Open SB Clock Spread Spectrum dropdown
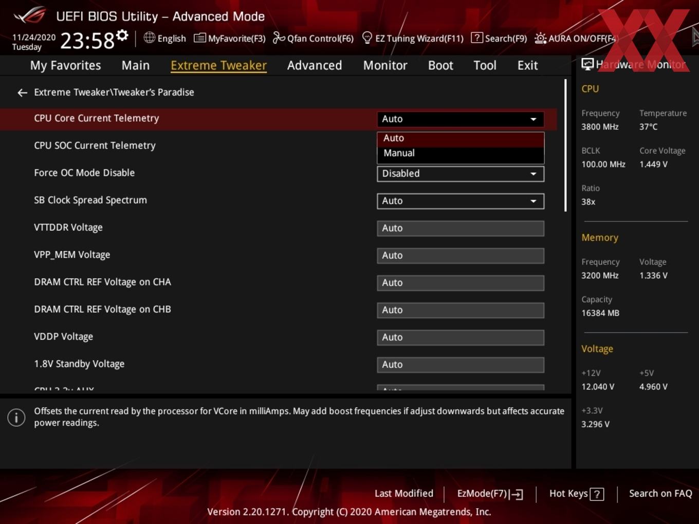Image resolution: width=699 pixels, height=524 pixels. (x=461, y=201)
